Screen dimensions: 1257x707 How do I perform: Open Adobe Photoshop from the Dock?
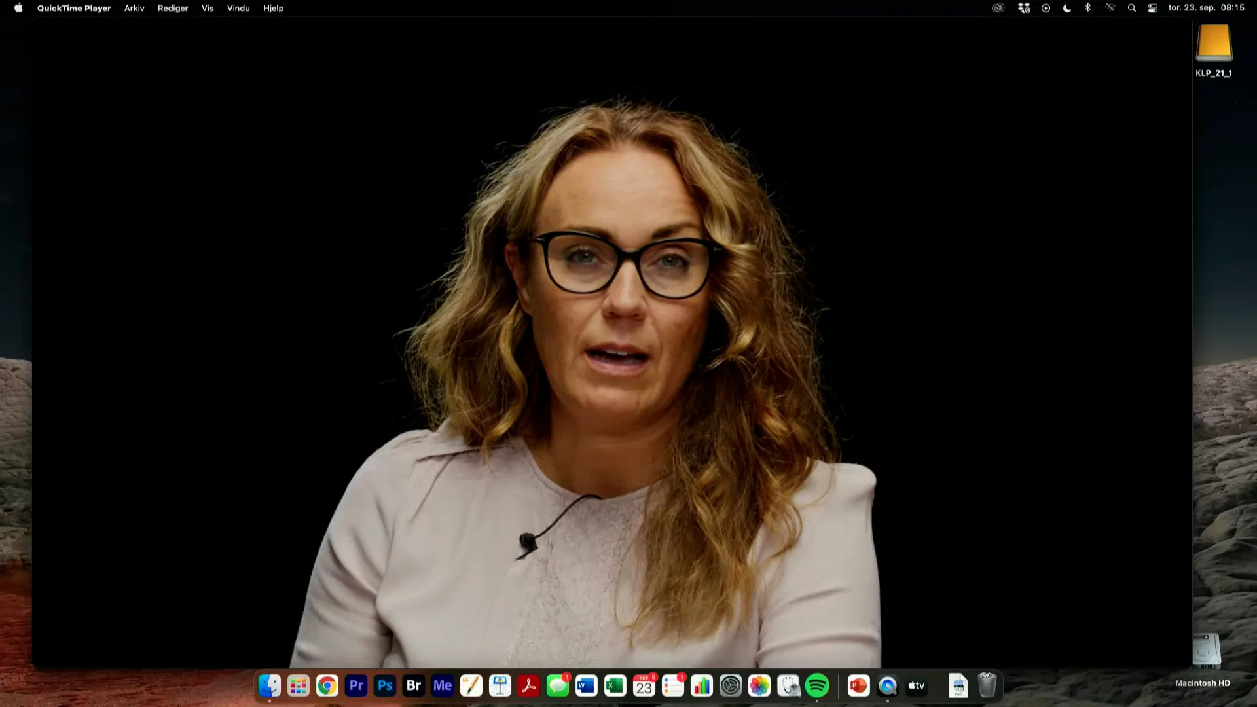click(385, 685)
